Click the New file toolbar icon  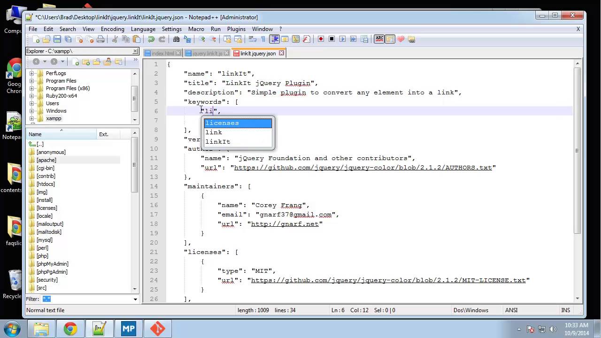coord(36,39)
